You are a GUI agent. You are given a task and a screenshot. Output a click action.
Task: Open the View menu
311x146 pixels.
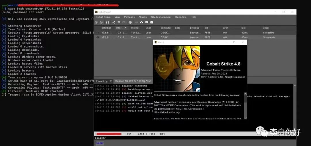tap(117, 17)
